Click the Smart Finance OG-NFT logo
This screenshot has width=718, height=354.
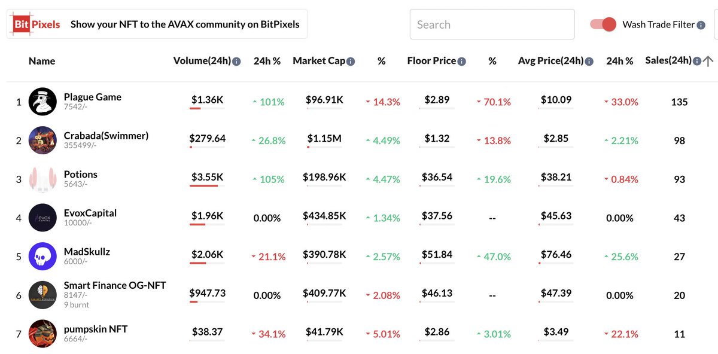(x=42, y=295)
